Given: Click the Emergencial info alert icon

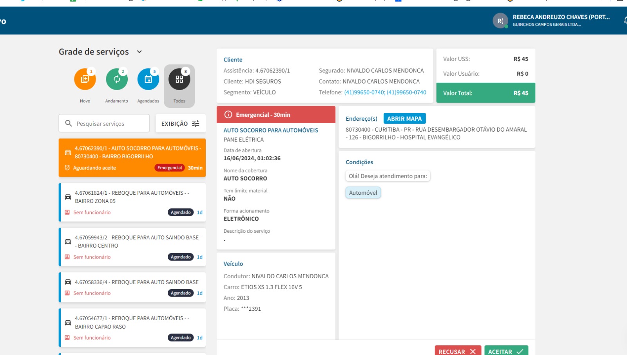Looking at the screenshot, I should 228,115.
